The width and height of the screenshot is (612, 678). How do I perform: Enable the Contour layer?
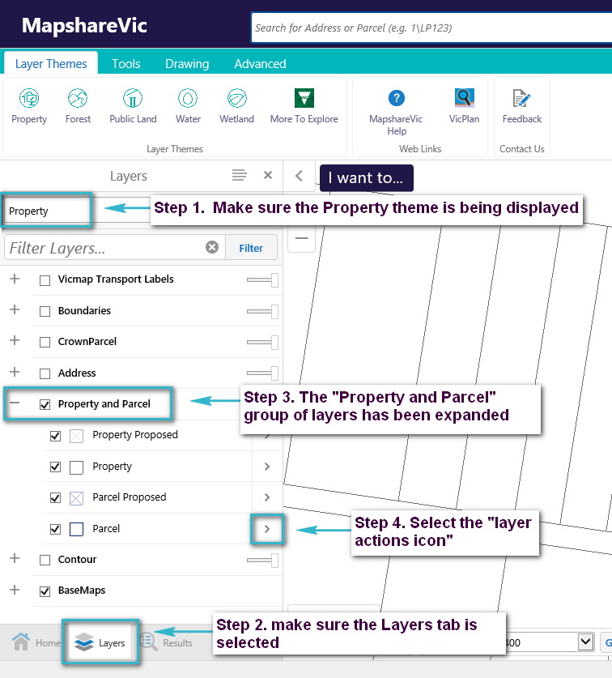click(x=45, y=561)
